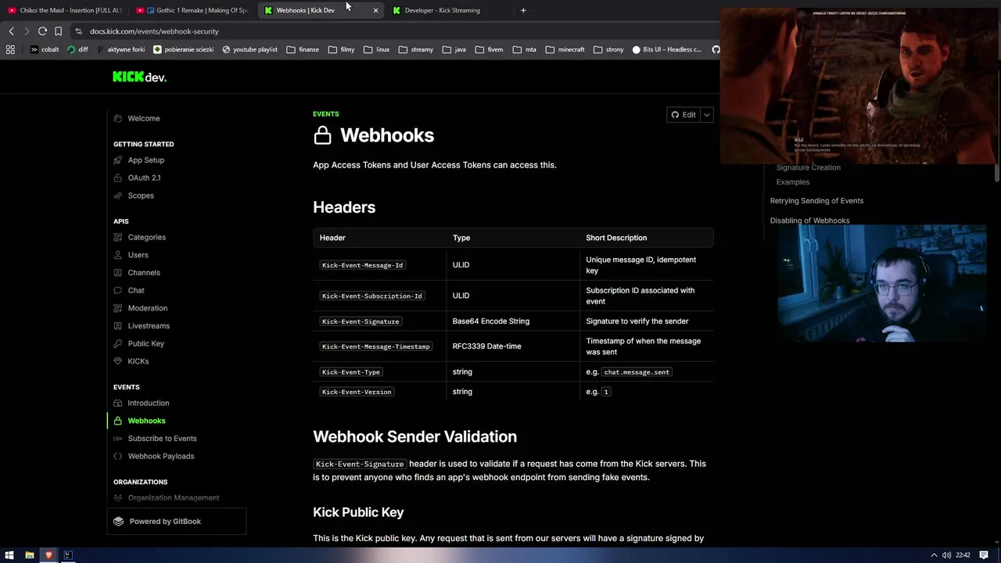The image size is (1001, 563).
Task: Click the Public Key lock icon
Action: (118, 344)
